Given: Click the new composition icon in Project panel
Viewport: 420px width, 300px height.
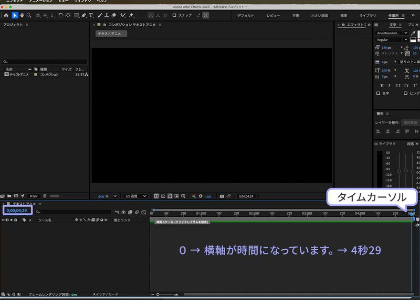Looking at the screenshot, I should (x=16, y=196).
